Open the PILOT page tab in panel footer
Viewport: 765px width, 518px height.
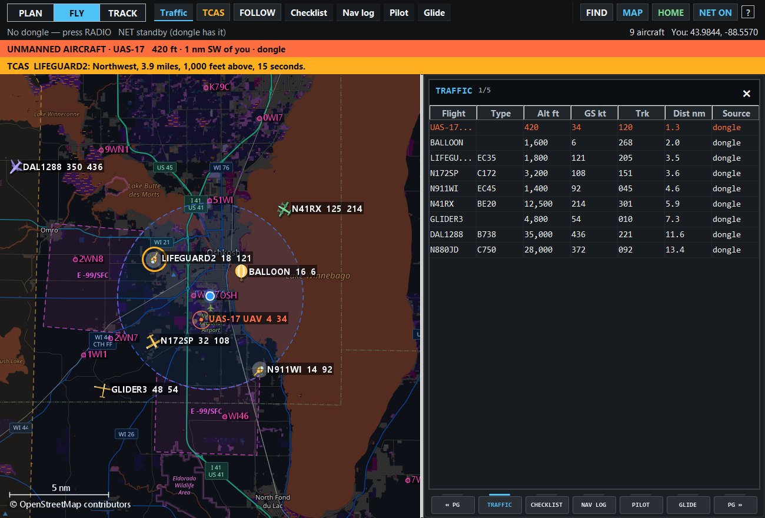pyautogui.click(x=641, y=504)
